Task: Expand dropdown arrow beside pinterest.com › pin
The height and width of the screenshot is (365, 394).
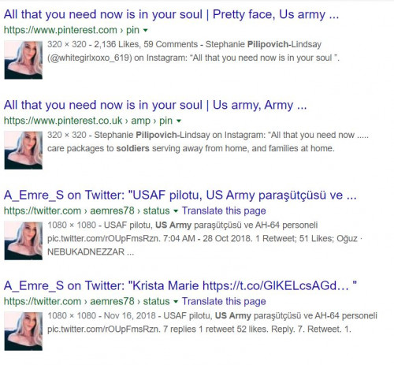Action: (x=145, y=31)
